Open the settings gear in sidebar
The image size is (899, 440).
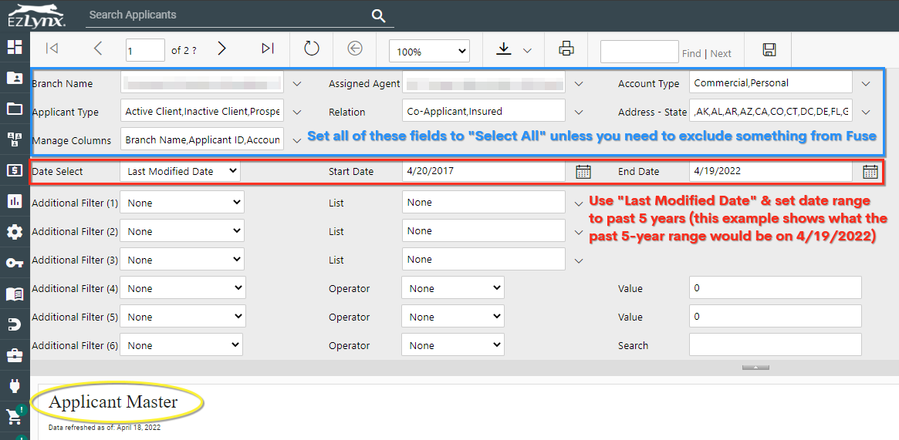(x=14, y=232)
